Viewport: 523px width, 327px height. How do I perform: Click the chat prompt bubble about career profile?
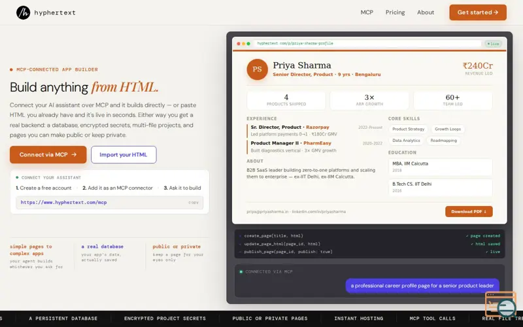pyautogui.click(x=422, y=286)
